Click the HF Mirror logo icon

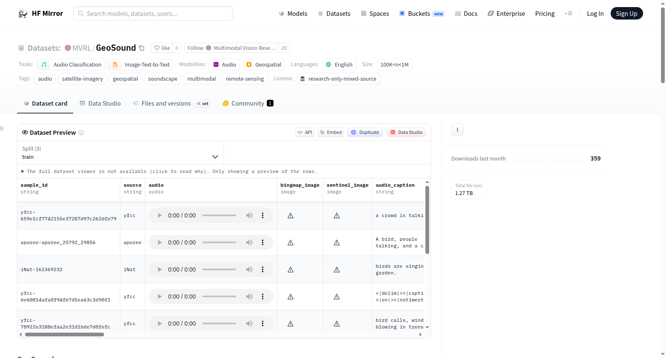tap(23, 14)
